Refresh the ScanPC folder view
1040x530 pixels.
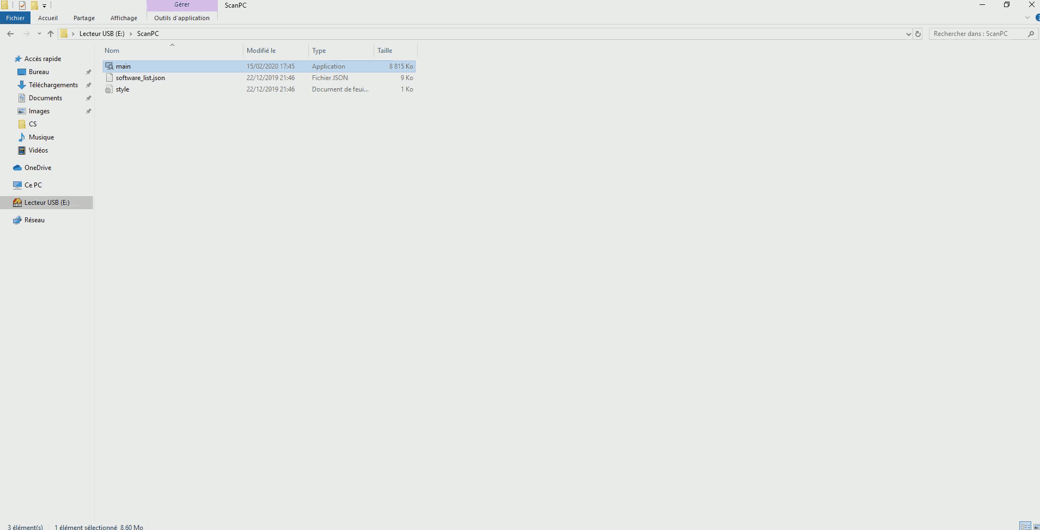coord(918,34)
